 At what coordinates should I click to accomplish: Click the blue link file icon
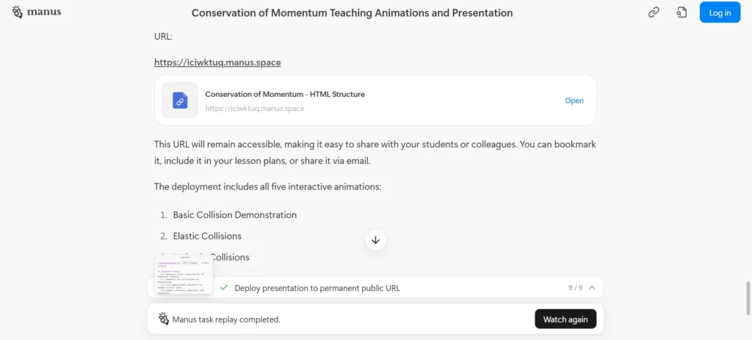pos(180,100)
